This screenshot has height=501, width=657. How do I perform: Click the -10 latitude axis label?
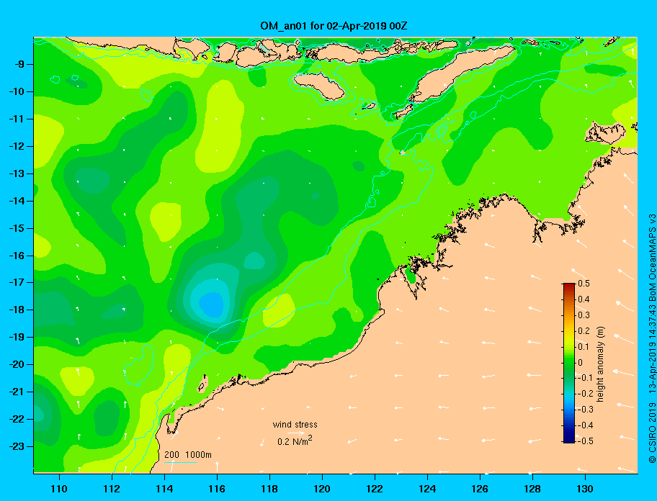click(17, 91)
